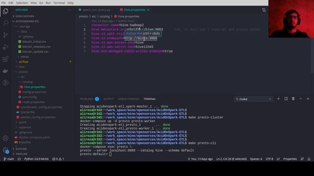Follow the http://minio:9000 link
This screenshot has height=176, width=314.
141,38
